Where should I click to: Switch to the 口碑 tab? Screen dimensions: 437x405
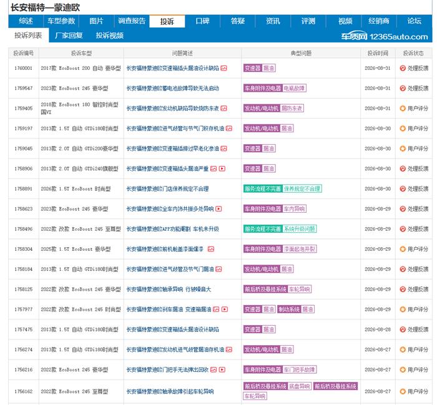point(202,21)
